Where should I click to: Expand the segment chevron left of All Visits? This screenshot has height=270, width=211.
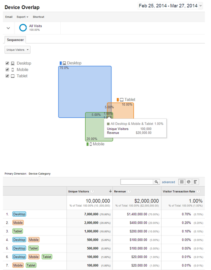coord(8,28)
